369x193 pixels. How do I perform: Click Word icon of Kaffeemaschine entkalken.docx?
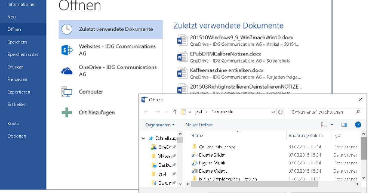tap(182, 73)
